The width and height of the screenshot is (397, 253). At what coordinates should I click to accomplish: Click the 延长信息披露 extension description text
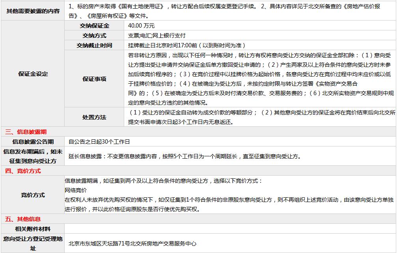click(184, 156)
